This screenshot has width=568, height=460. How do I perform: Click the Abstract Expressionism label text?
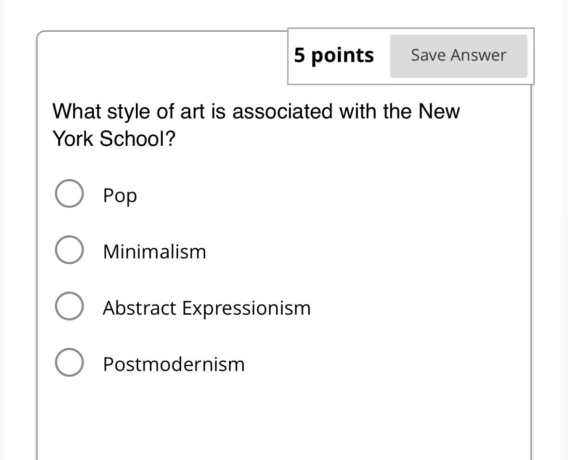(x=207, y=308)
